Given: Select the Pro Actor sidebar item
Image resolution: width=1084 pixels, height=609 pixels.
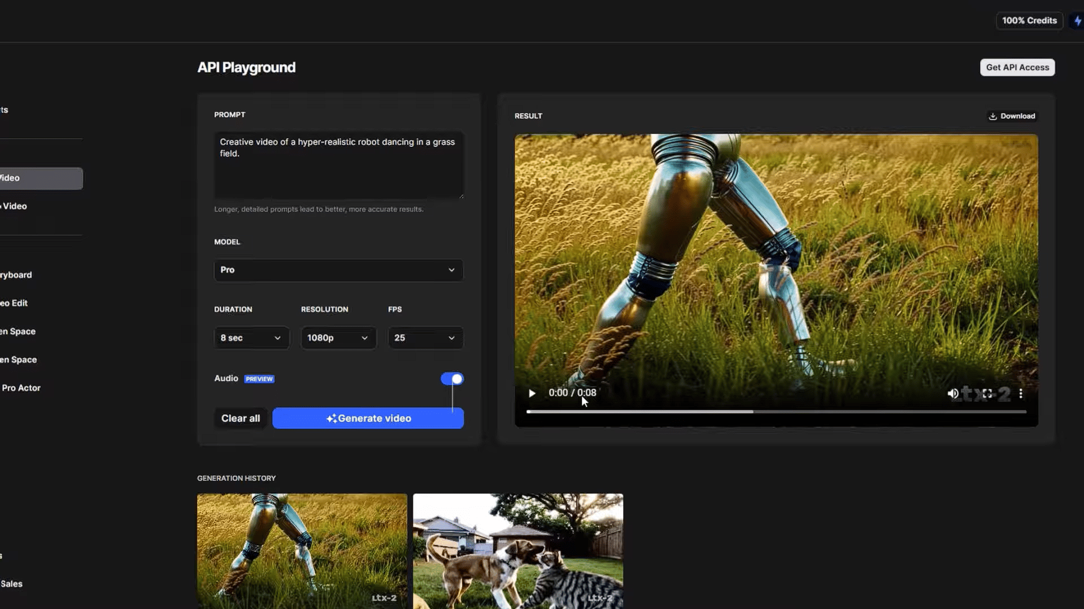Looking at the screenshot, I should click(21, 388).
